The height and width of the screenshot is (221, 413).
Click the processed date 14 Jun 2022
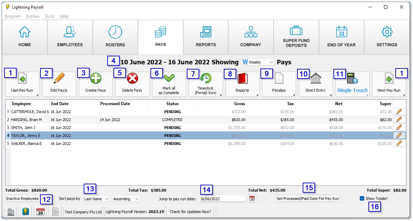[x=110, y=120]
